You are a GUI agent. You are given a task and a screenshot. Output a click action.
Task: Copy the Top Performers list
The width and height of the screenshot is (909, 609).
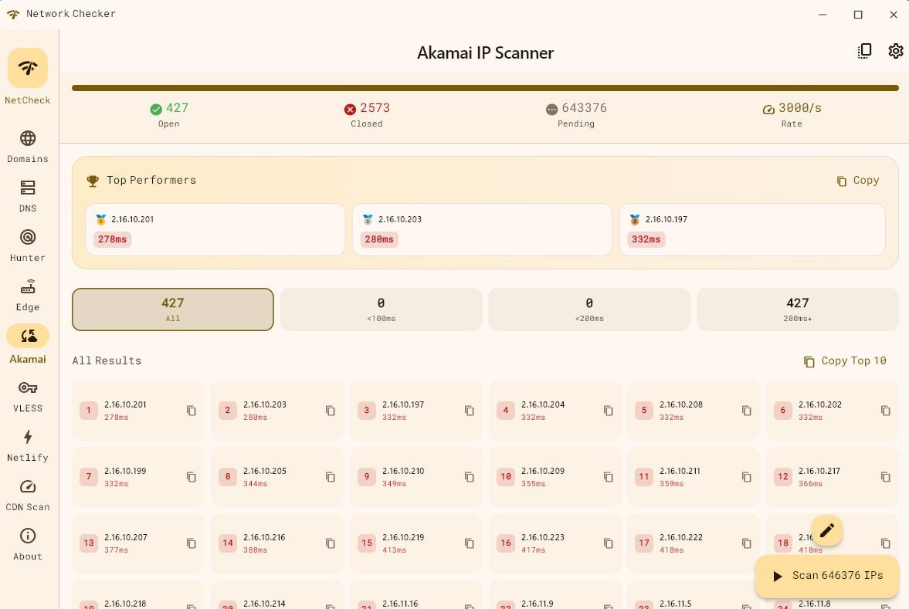coord(858,181)
